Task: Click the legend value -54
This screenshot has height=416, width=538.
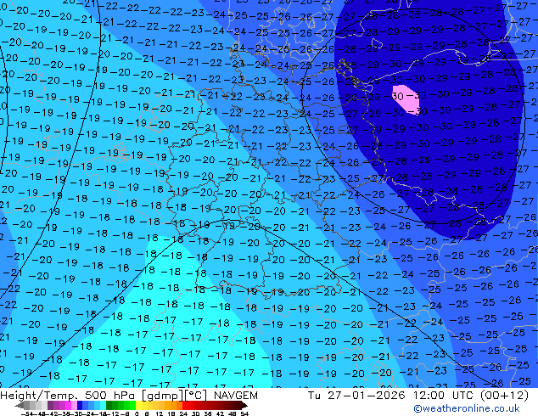Action: (28, 413)
